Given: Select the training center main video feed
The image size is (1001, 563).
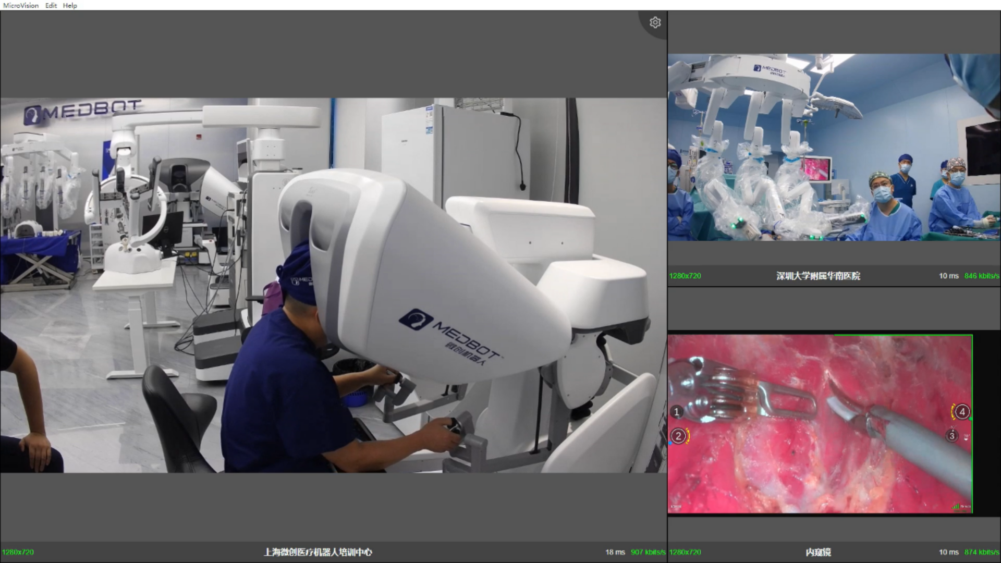Looking at the screenshot, I should click(334, 285).
